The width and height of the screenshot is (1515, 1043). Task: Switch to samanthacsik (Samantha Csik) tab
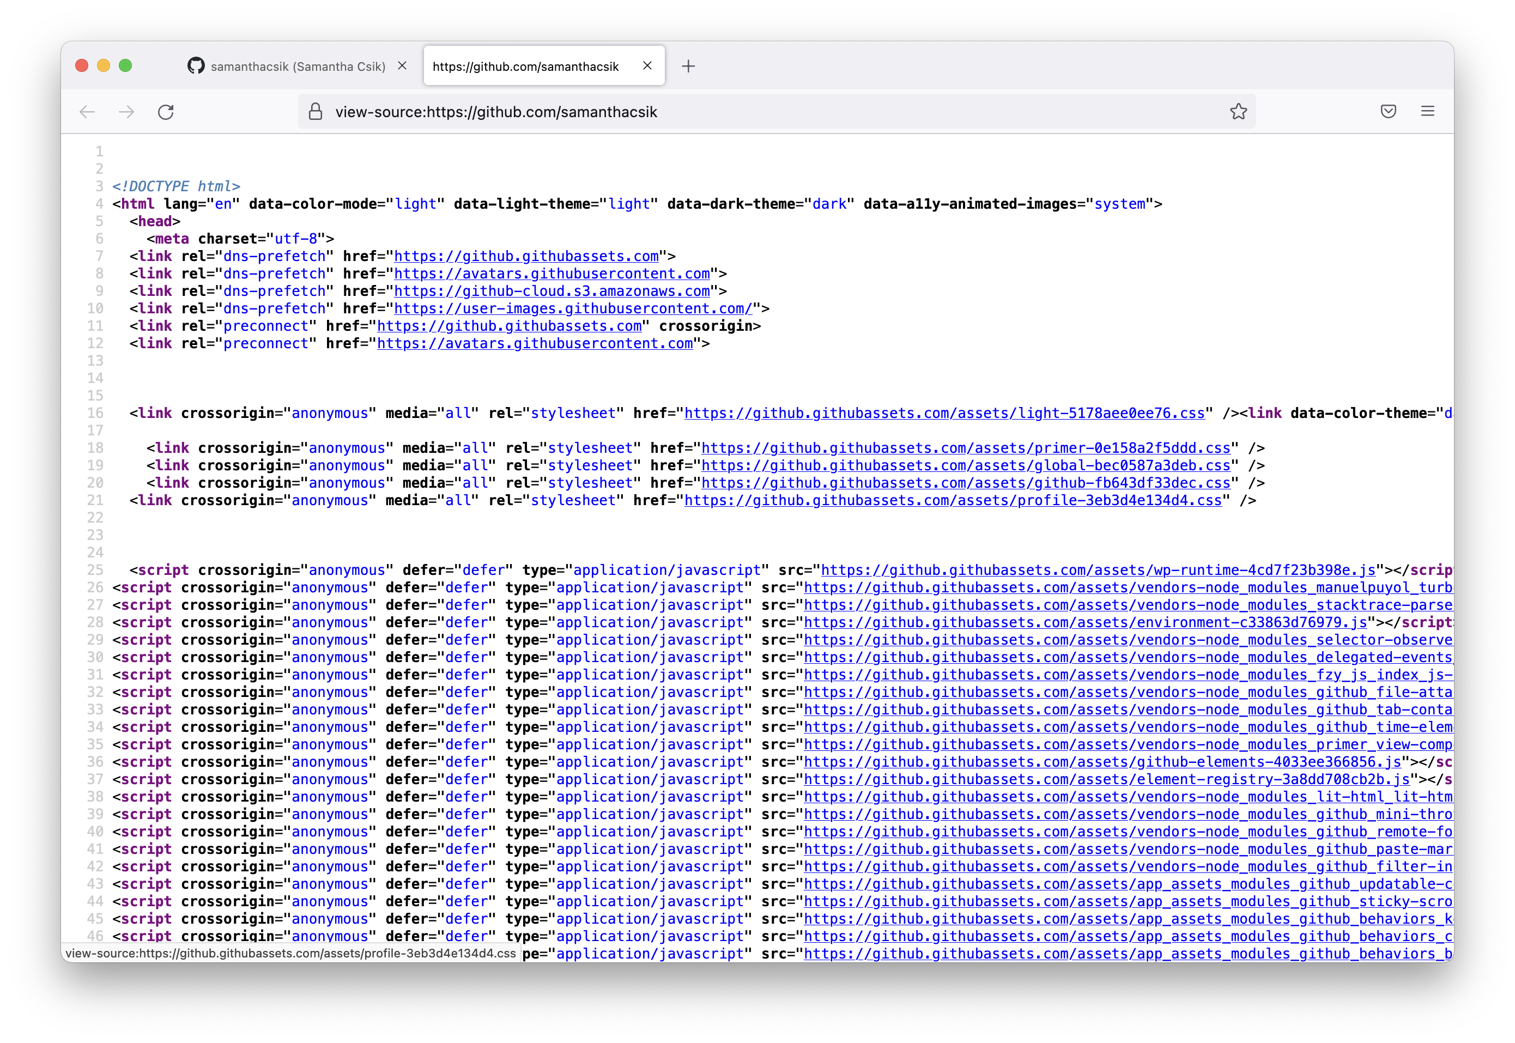(x=298, y=66)
